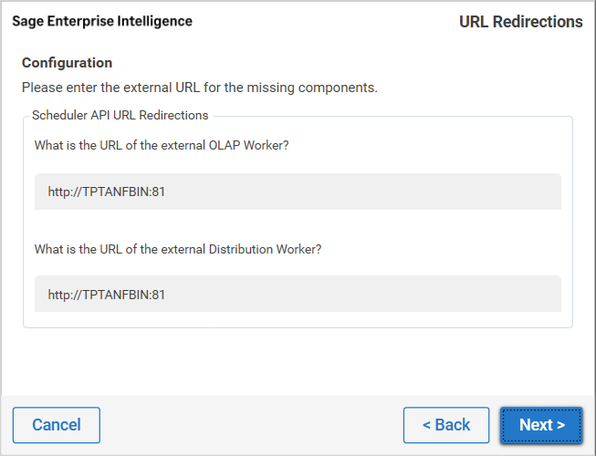This screenshot has height=456, width=596.
Task: Click the footer bar between Cancel and Back
Action: tap(251, 425)
